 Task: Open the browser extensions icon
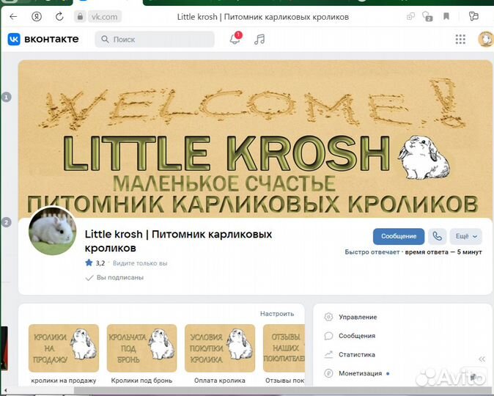point(473,16)
